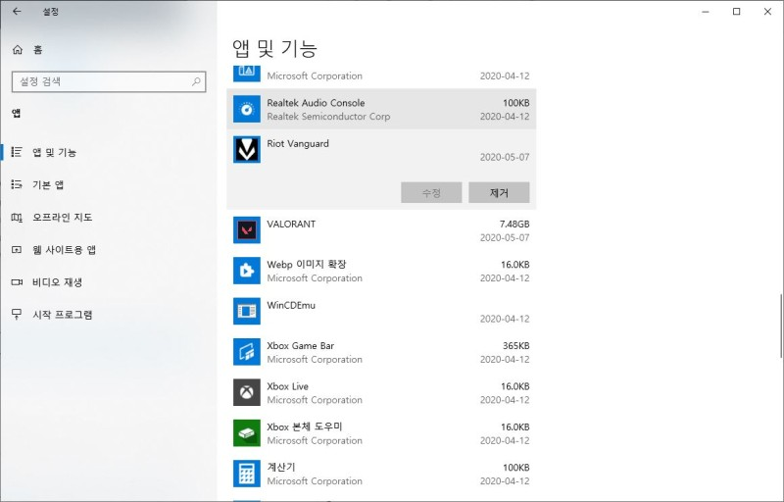Select Webp 이미지 확장 entry name
The width and height of the screenshot is (784, 502).
pyautogui.click(x=307, y=264)
